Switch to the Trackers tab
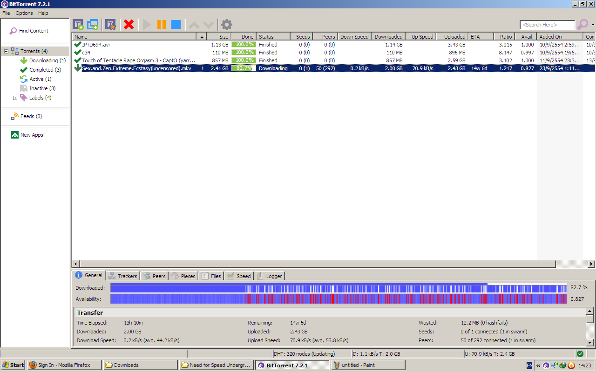Viewport: 596px width, 372px height. click(123, 276)
